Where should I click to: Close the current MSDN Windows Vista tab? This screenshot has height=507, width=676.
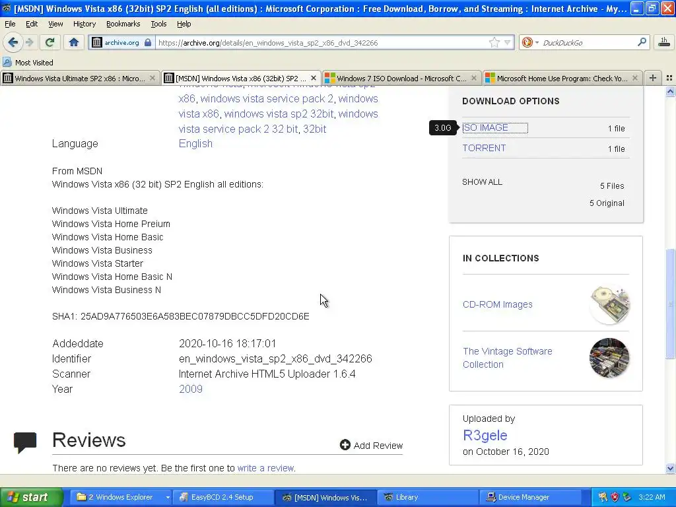[314, 78]
